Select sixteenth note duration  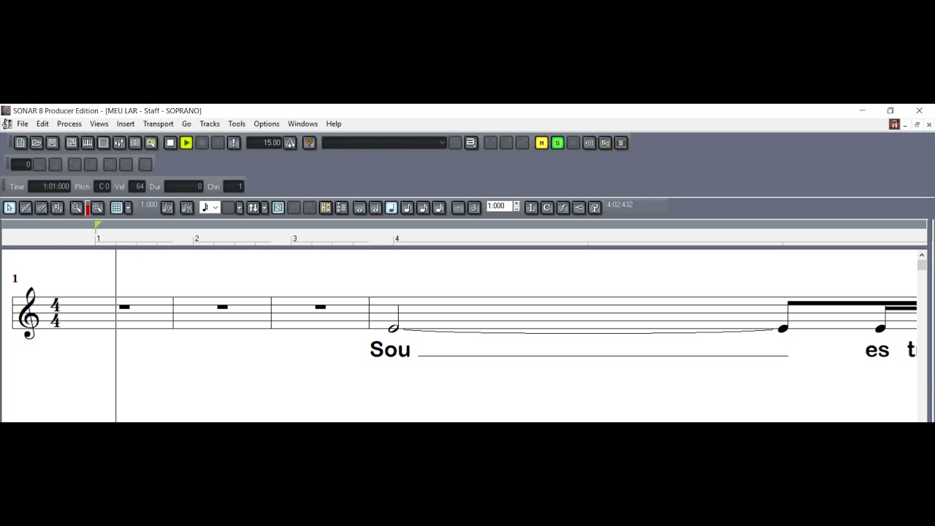point(424,208)
